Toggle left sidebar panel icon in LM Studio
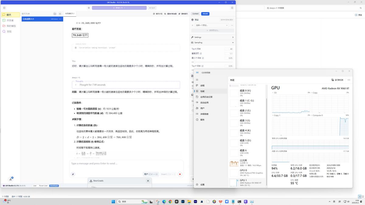This screenshot has height=205, width=365. click(x=4, y=8)
